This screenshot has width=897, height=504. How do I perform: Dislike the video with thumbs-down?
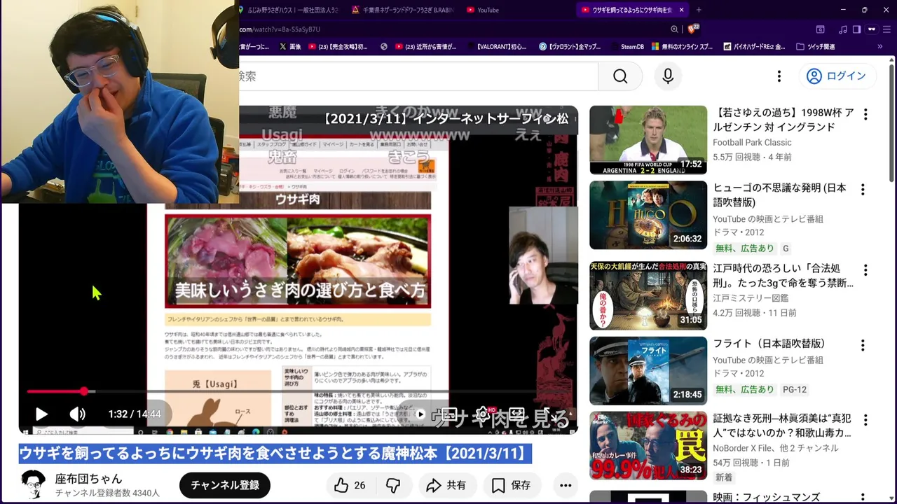393,485
